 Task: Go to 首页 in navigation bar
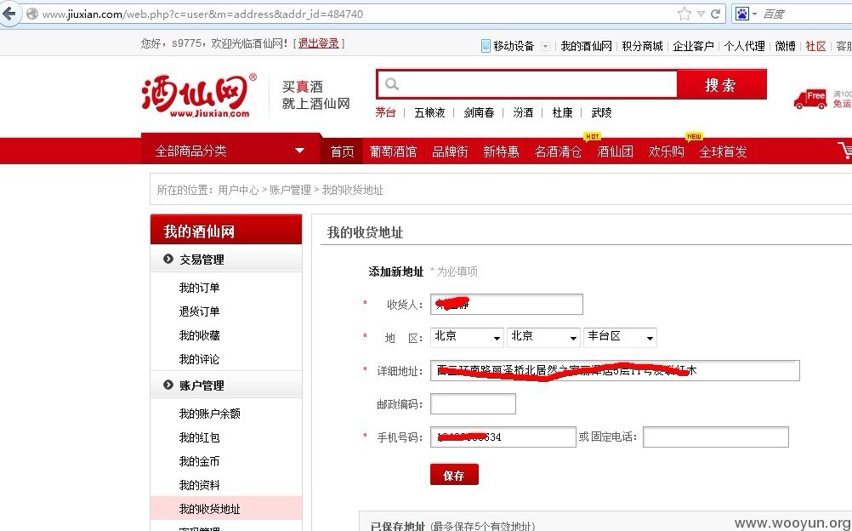pos(343,151)
